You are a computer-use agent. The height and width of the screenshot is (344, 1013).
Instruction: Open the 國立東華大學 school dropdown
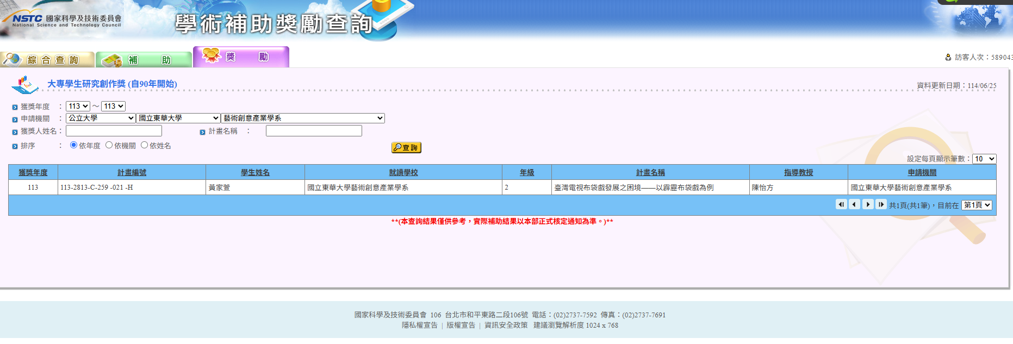point(178,118)
